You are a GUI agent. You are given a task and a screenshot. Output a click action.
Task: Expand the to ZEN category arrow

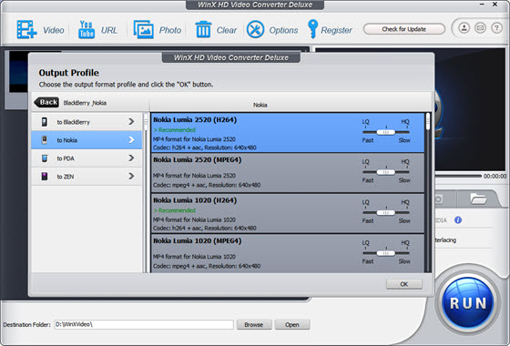[131, 177]
